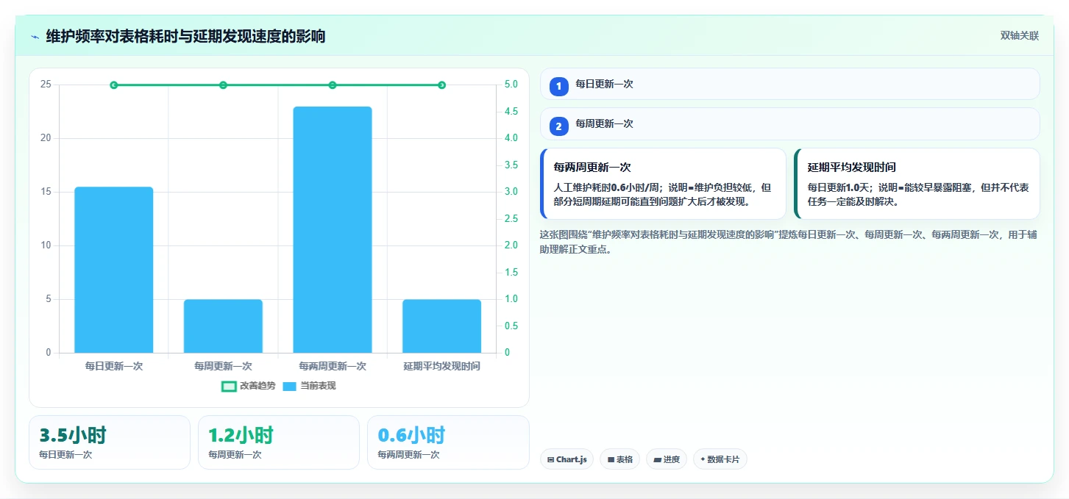1069x499 pixels.
Task: Click the icon inside the 表格 chip
Action: pyautogui.click(x=611, y=460)
